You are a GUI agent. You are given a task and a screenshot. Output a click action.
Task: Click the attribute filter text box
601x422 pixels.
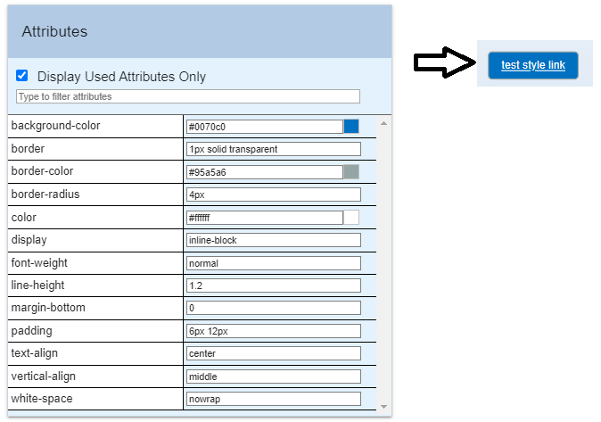pyautogui.click(x=188, y=96)
